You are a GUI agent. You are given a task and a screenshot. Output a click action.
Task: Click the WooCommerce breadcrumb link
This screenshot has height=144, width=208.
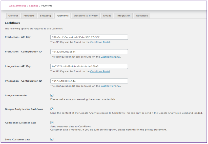(x=17, y=6)
